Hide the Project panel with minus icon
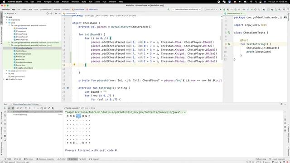Image resolution: width=290 pixels, height=163 pixels. coord(59,14)
